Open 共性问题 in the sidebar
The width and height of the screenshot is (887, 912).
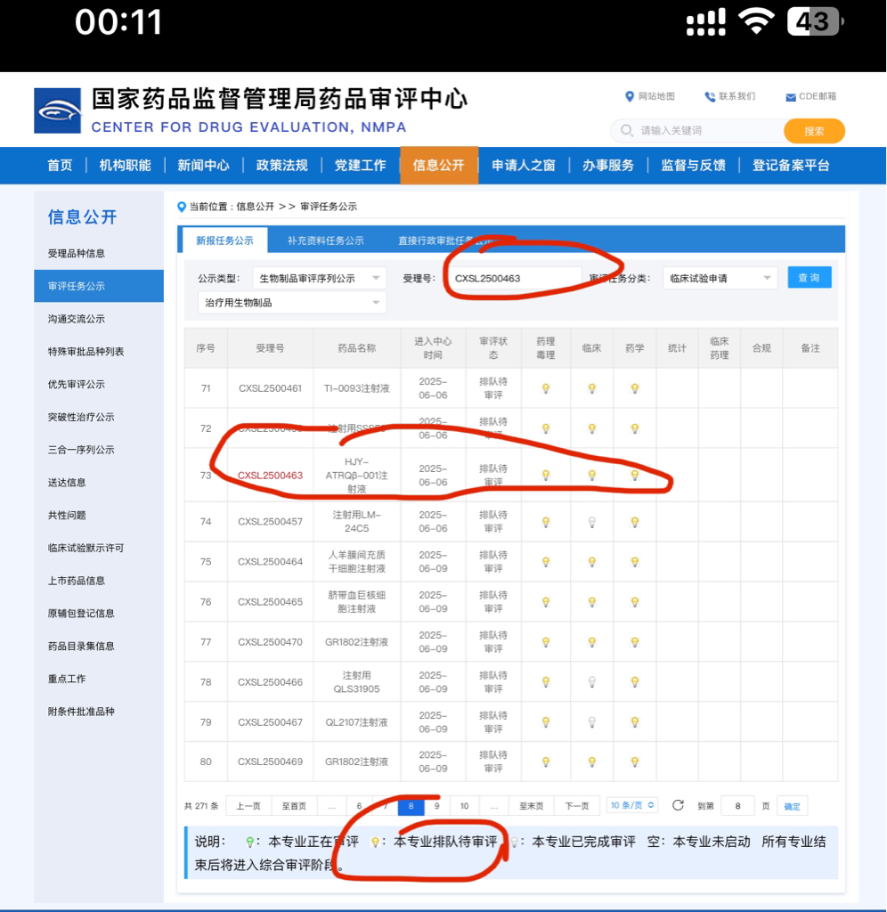[67, 516]
